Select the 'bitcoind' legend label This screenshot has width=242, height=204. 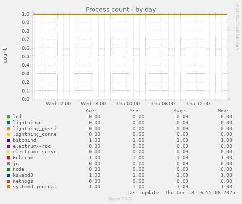pyautogui.click(x=24, y=140)
